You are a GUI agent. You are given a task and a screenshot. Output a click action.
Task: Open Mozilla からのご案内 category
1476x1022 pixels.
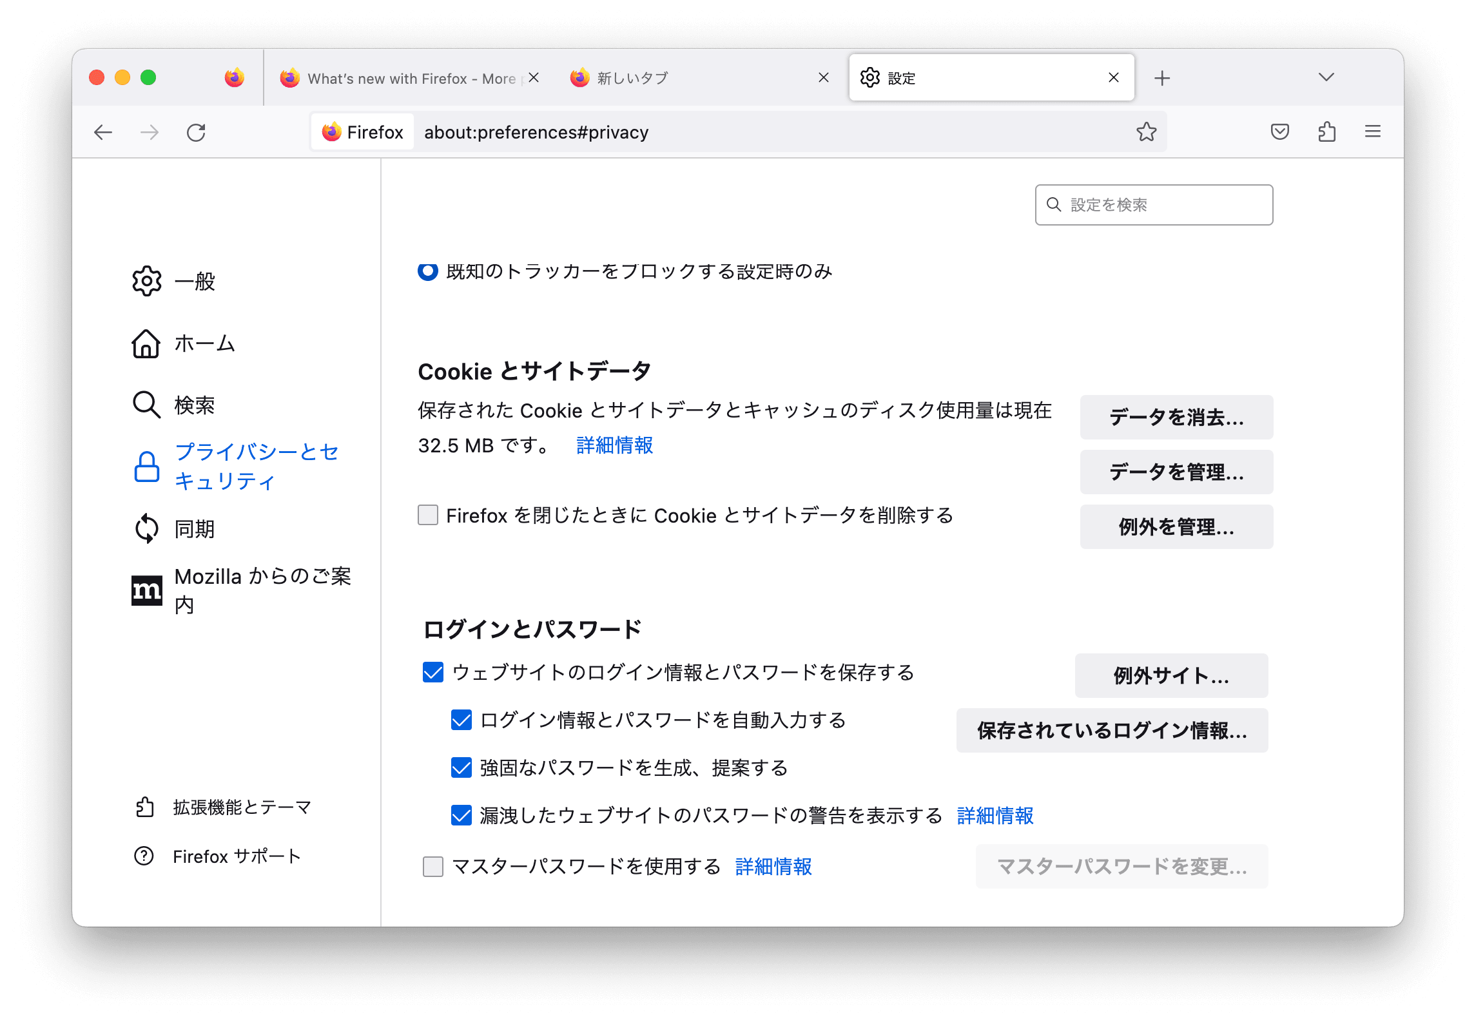point(242,590)
